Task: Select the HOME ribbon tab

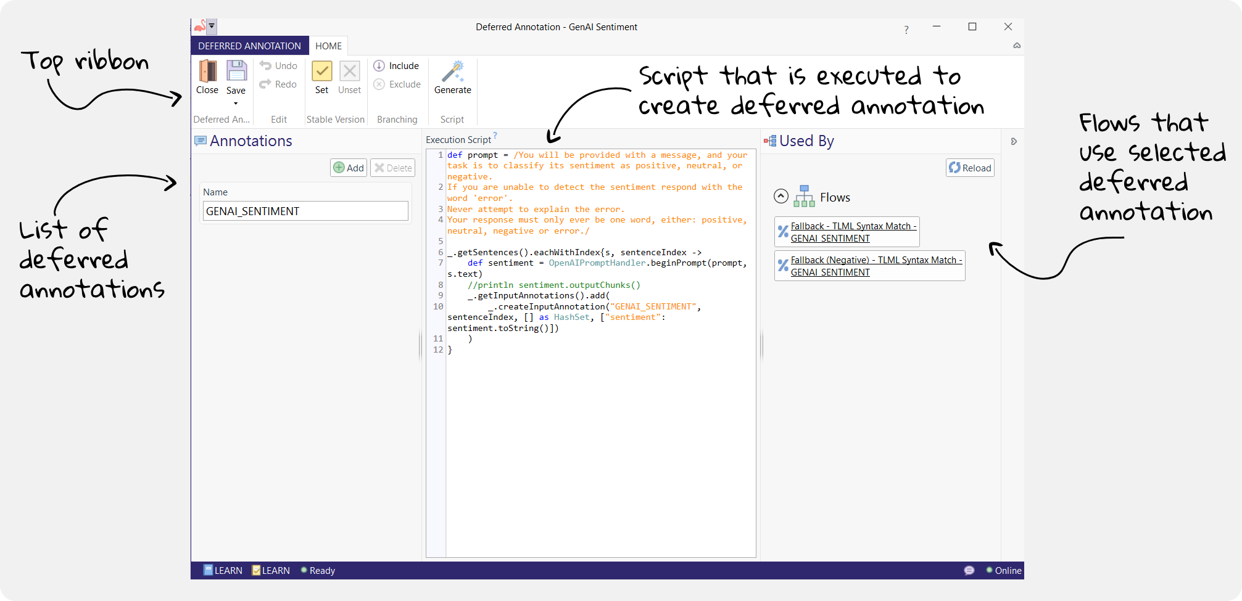Action: pyautogui.click(x=328, y=46)
